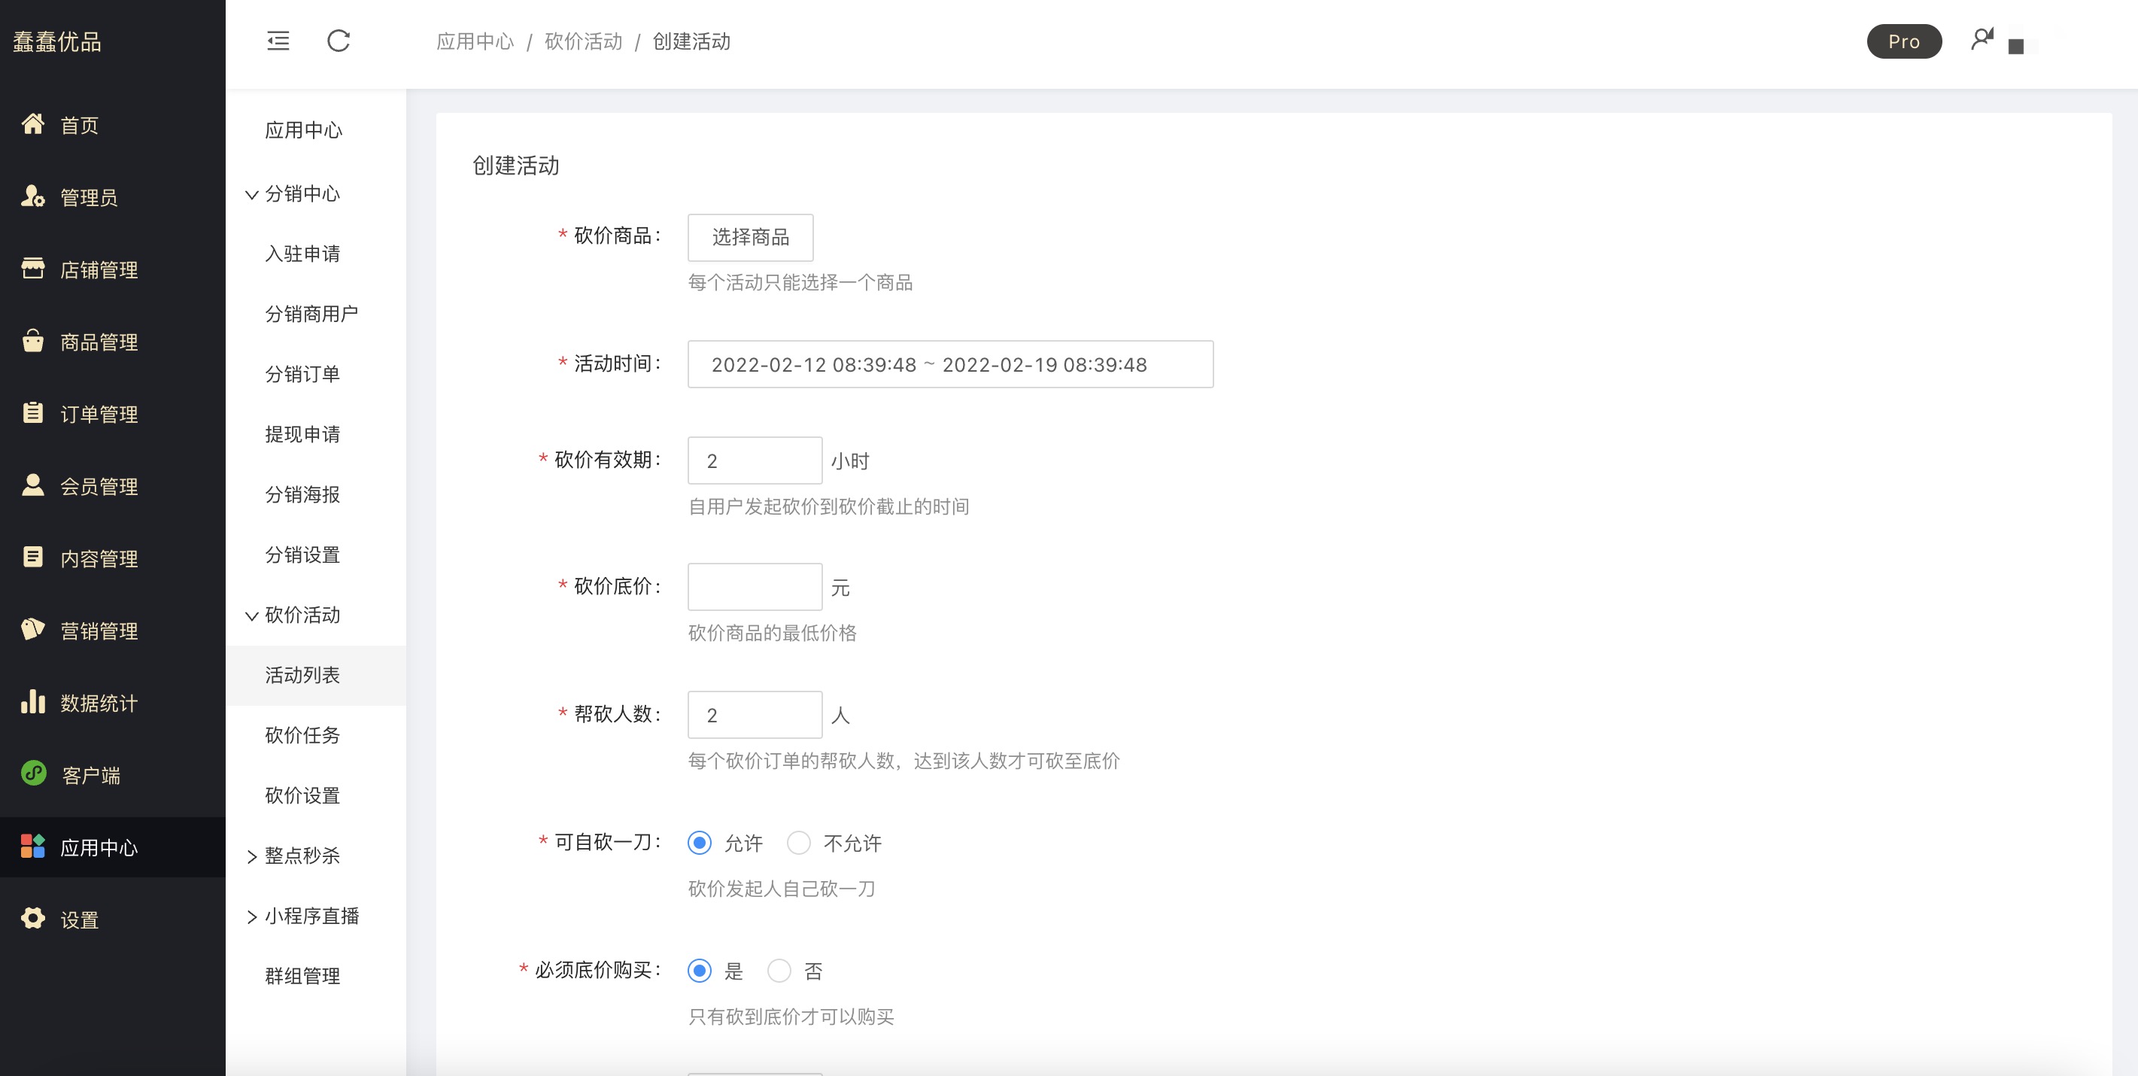Expand the 小程序直播 submenu group

pyautogui.click(x=311, y=916)
